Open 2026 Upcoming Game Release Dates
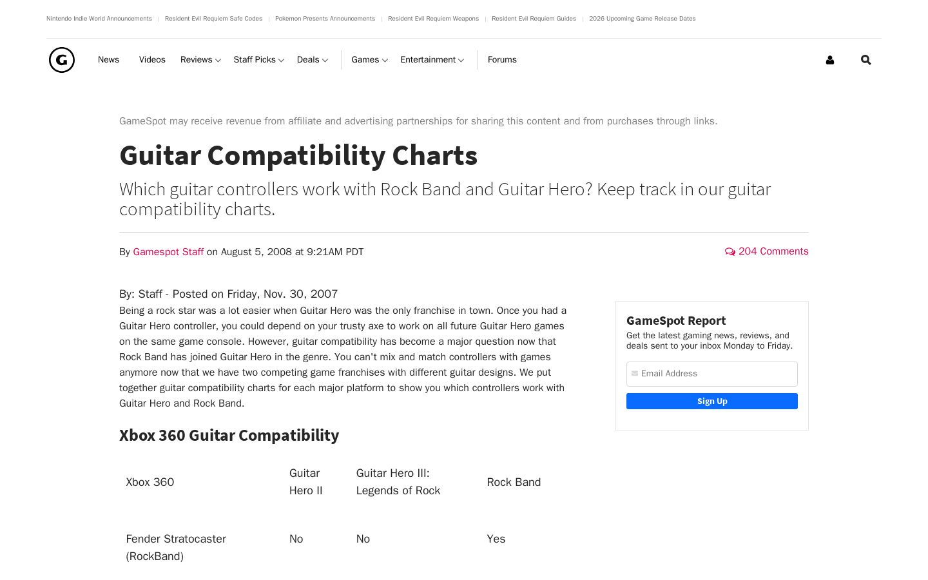928x580 pixels. point(643,19)
